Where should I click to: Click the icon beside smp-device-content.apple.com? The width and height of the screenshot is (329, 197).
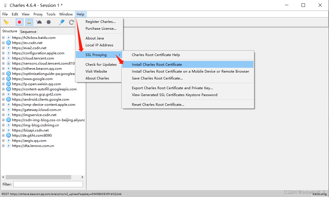point(9,104)
